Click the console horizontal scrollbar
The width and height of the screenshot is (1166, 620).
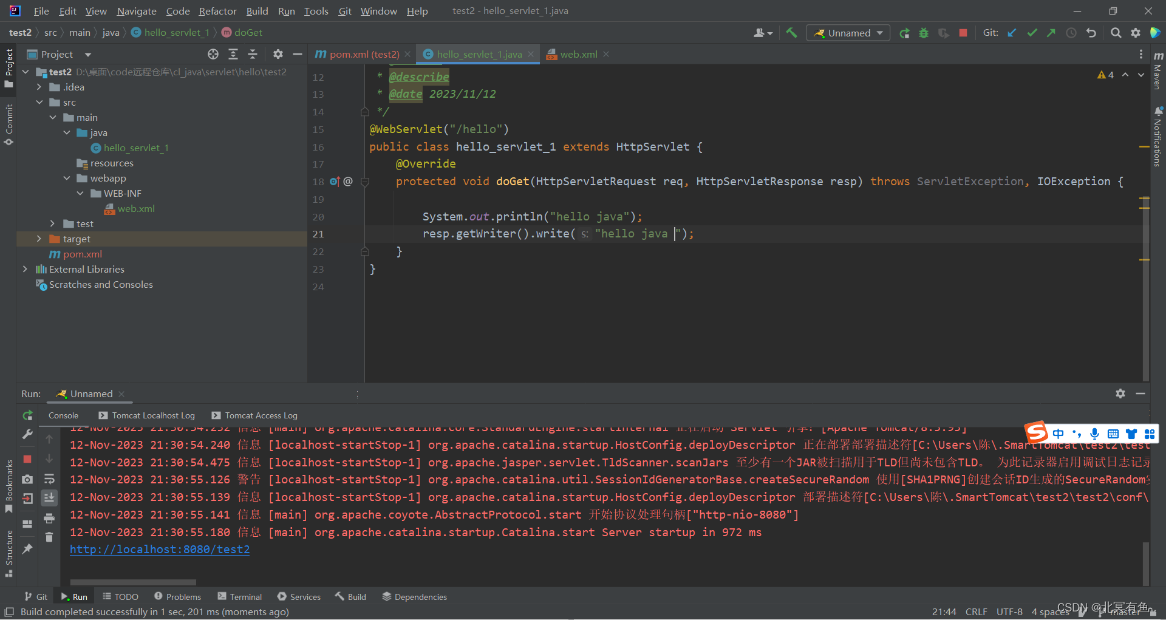[x=133, y=582]
